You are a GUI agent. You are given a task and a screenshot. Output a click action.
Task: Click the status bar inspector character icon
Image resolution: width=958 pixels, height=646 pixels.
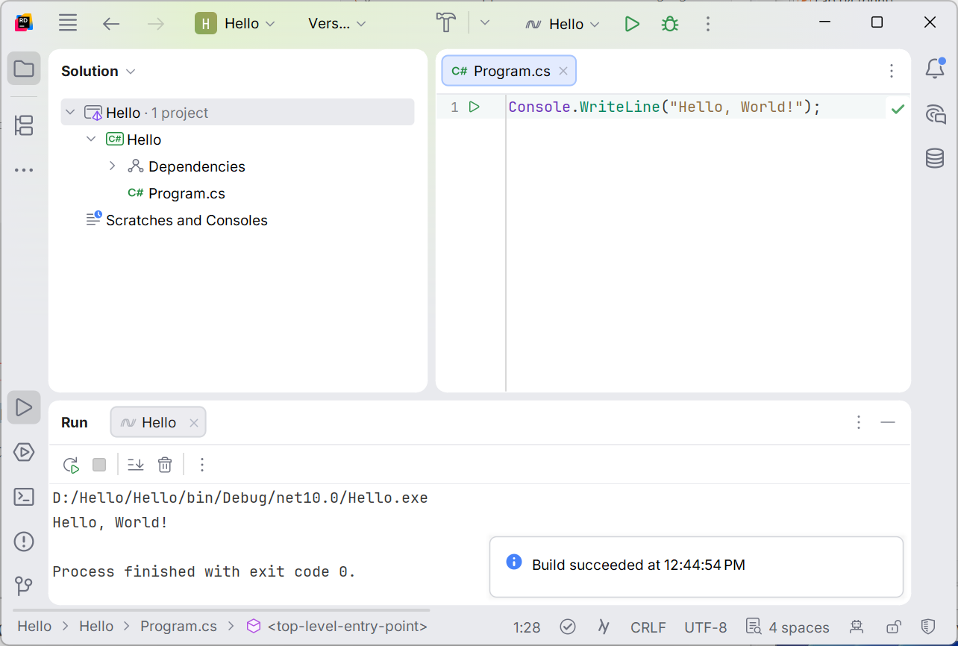pos(857,627)
